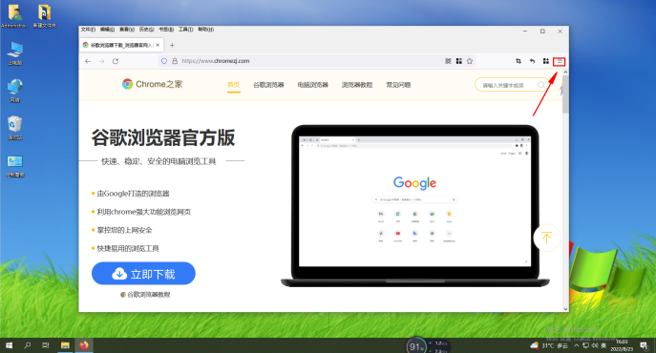Click the taskbar clock and date

tap(622, 345)
